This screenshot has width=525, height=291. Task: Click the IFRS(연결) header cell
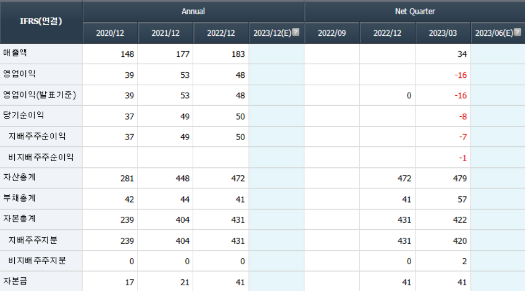[41, 22]
